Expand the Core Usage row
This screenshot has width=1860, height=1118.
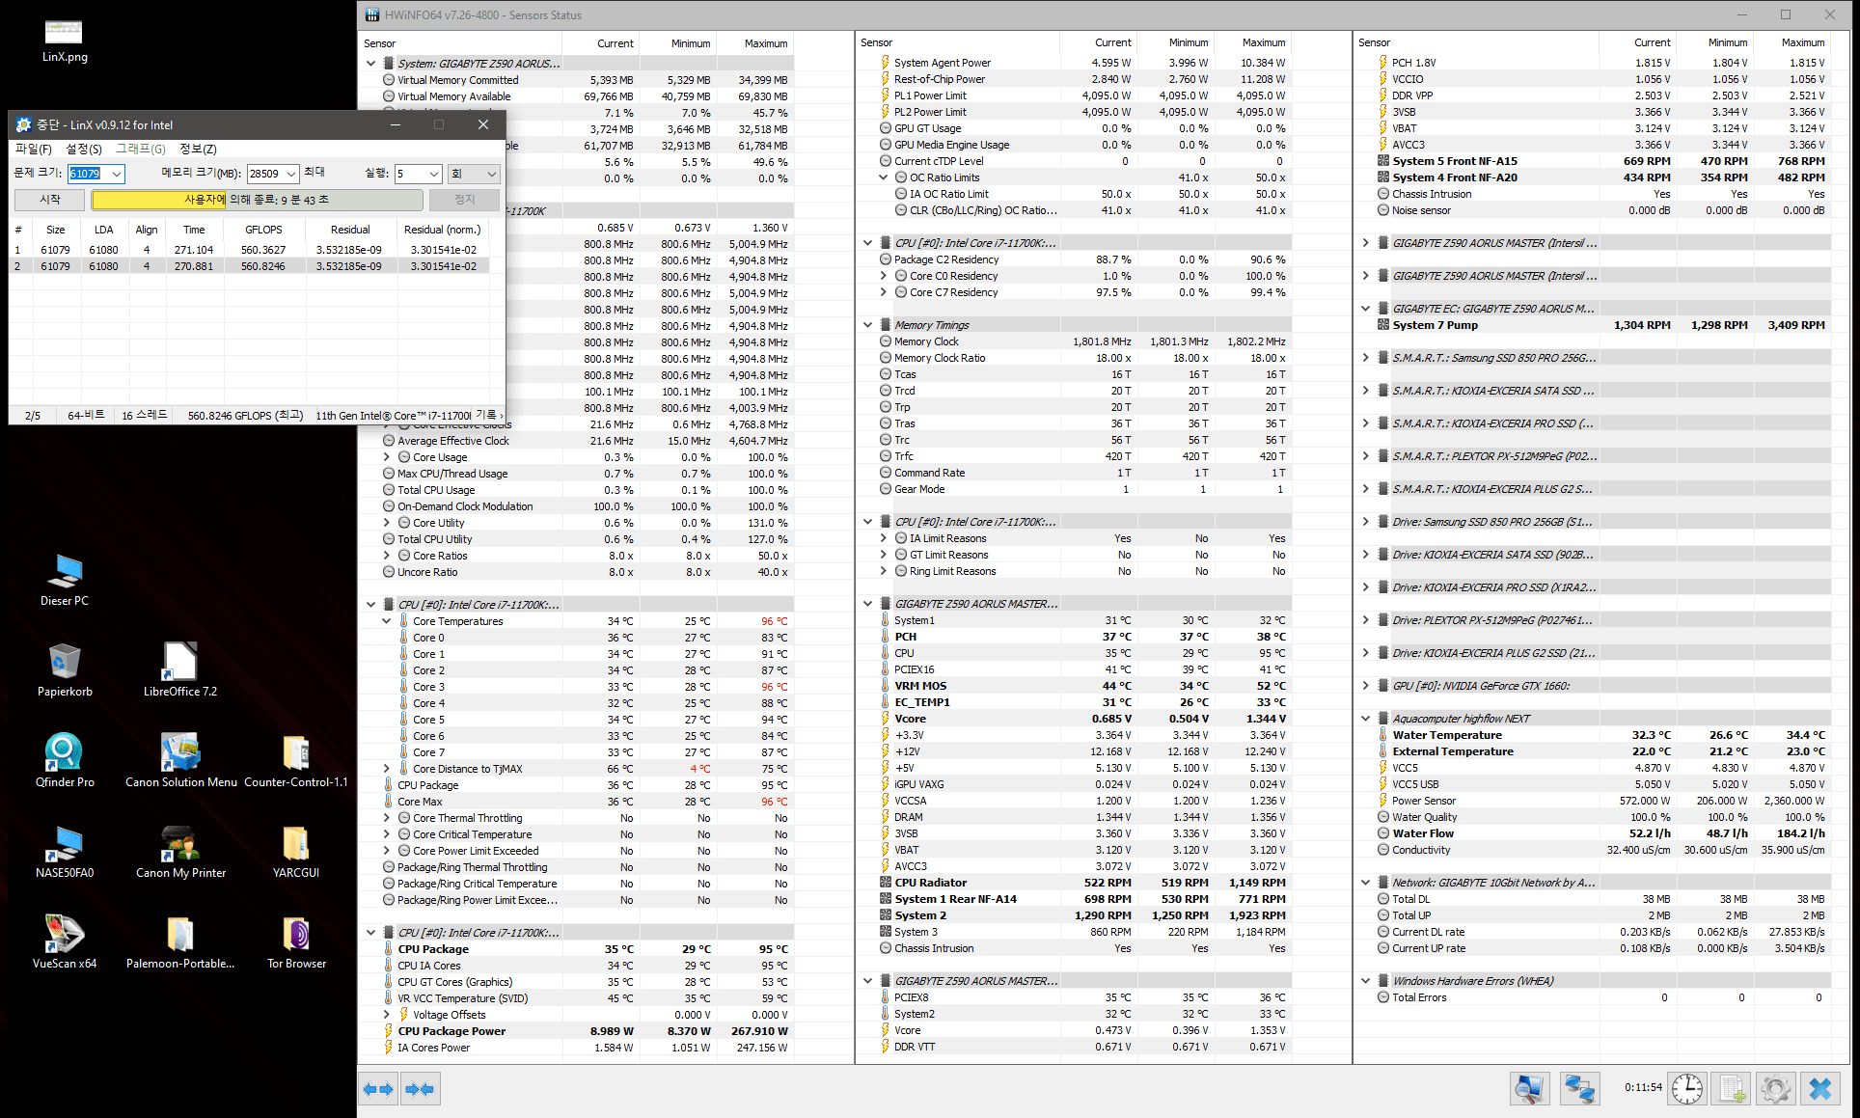(387, 457)
